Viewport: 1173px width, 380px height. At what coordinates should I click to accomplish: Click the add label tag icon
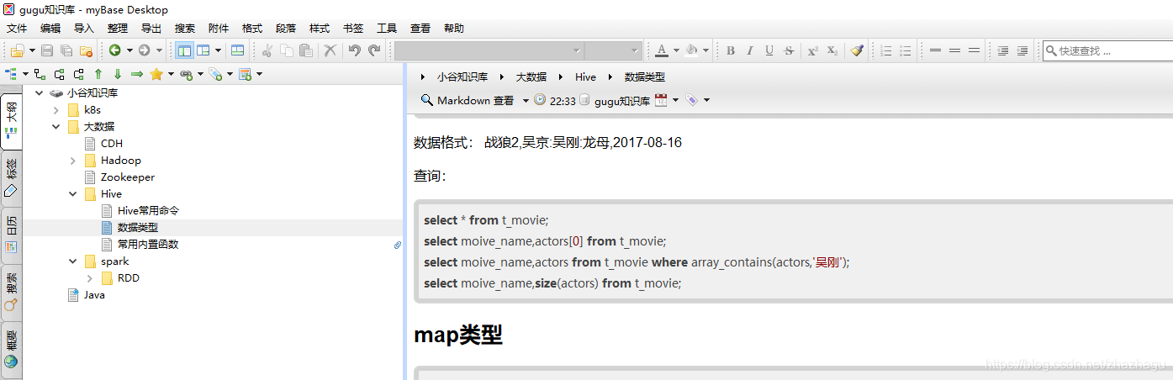pyautogui.click(x=215, y=74)
